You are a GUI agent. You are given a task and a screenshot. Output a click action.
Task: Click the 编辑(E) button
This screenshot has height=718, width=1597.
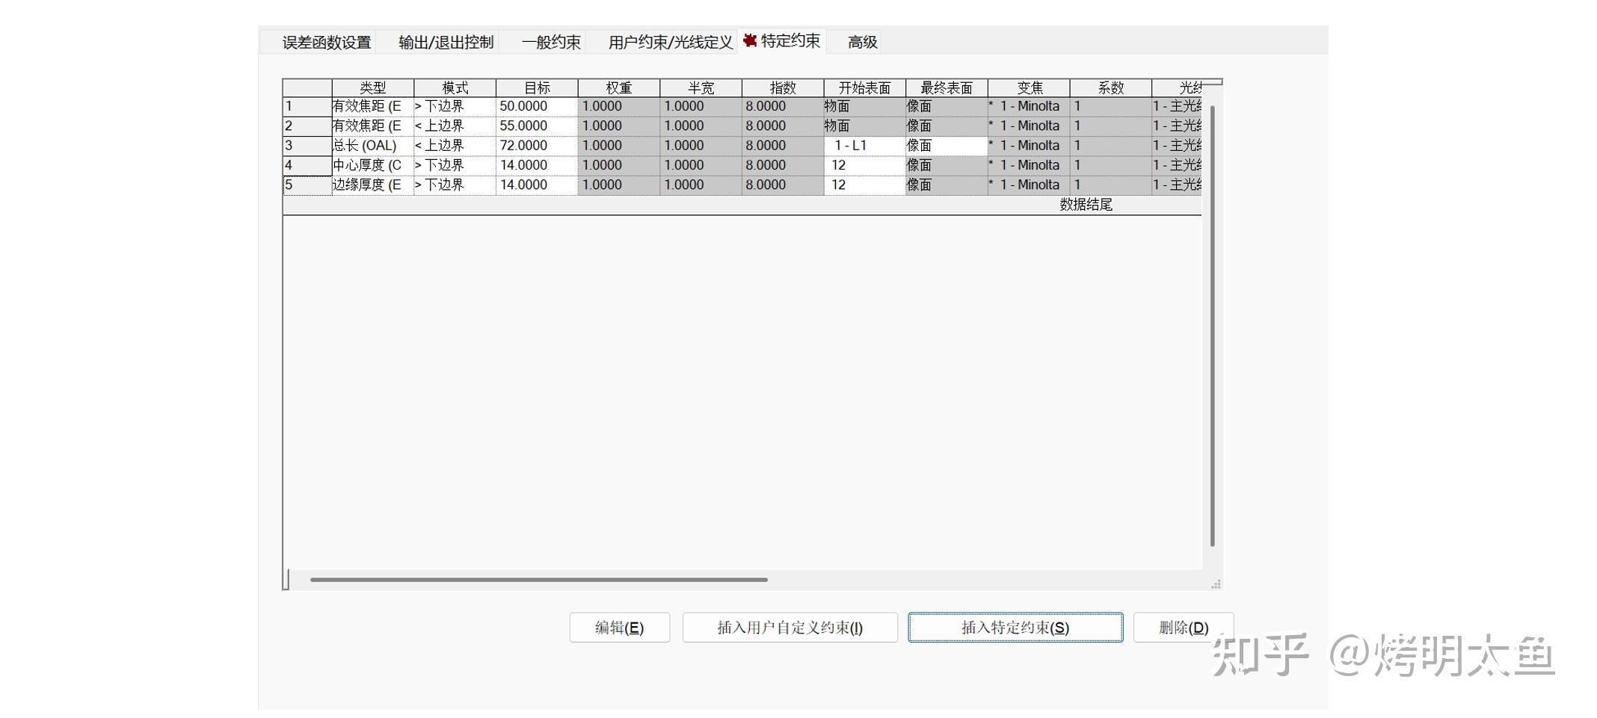click(619, 628)
